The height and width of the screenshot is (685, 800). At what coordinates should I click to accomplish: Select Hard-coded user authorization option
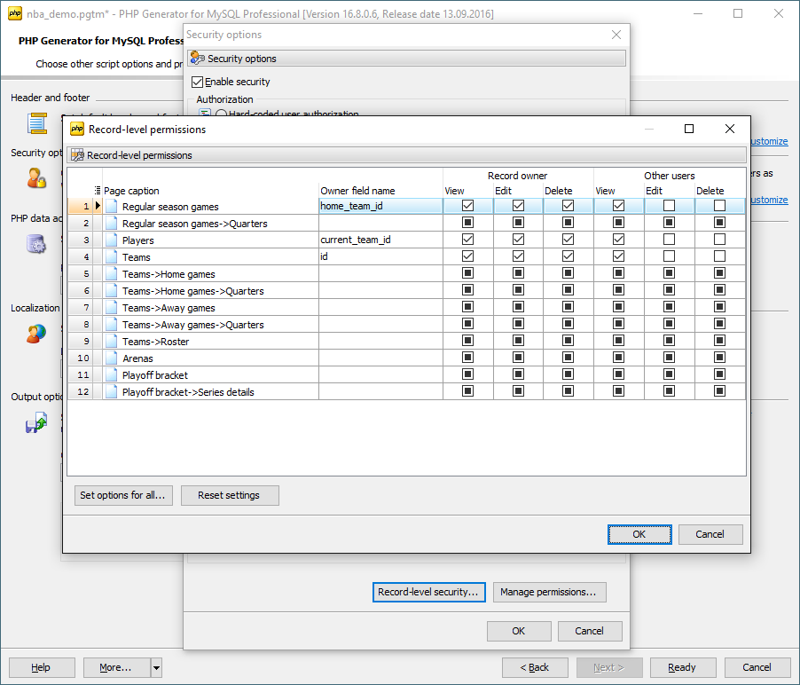(221, 114)
